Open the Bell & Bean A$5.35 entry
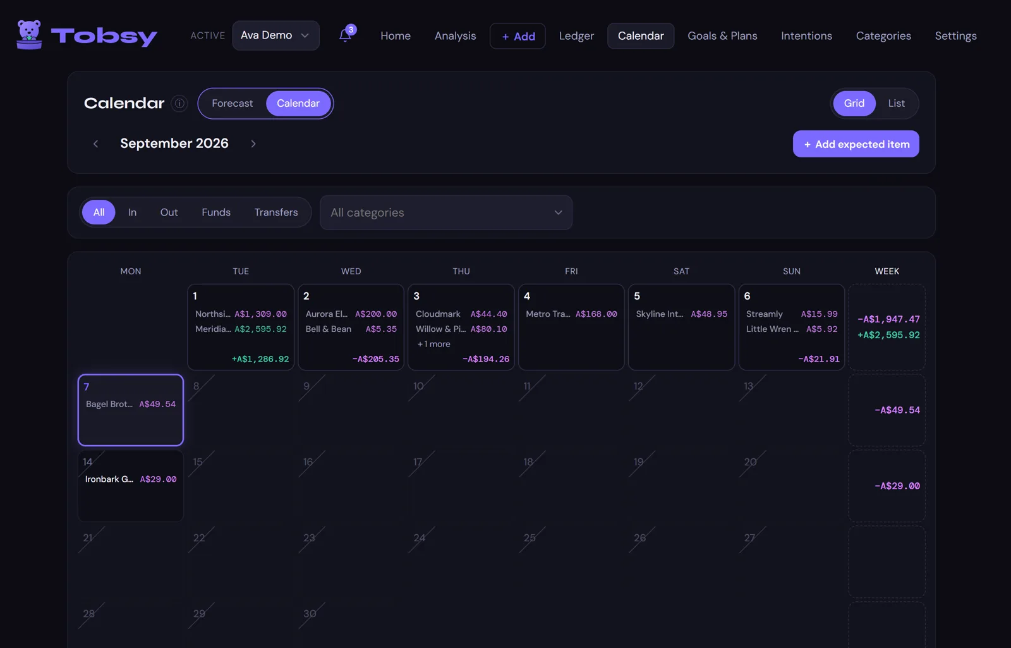The image size is (1011, 648). (351, 329)
